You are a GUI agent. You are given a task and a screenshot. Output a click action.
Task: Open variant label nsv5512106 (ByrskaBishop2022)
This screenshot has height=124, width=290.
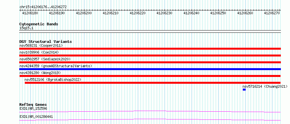[x=53, y=80]
